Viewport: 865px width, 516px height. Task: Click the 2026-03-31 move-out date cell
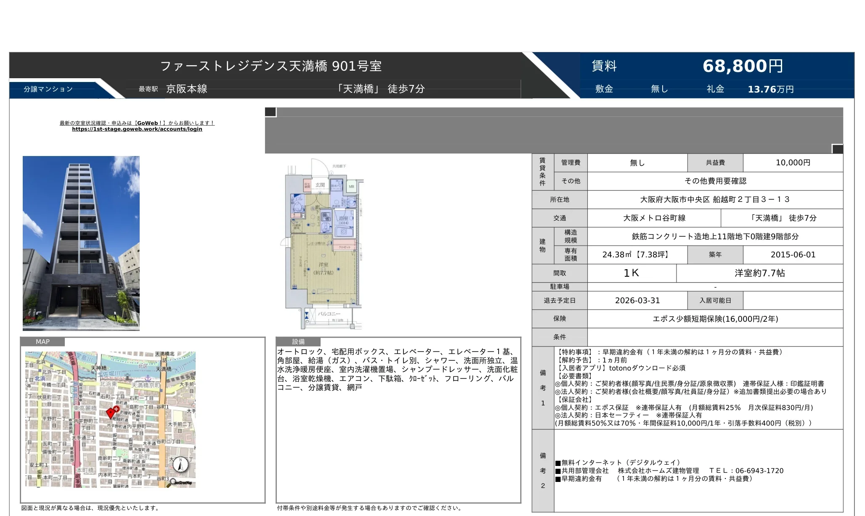tap(637, 301)
